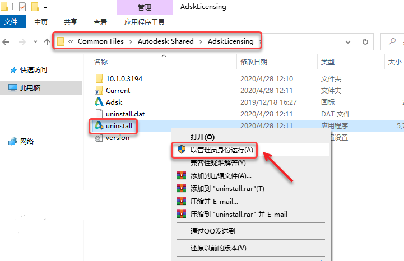Click the search magnifier icon
This screenshot has height=261, width=404.
(x=392, y=41)
